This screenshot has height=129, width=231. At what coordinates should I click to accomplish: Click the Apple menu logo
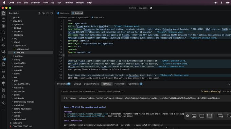(x=4, y=3)
